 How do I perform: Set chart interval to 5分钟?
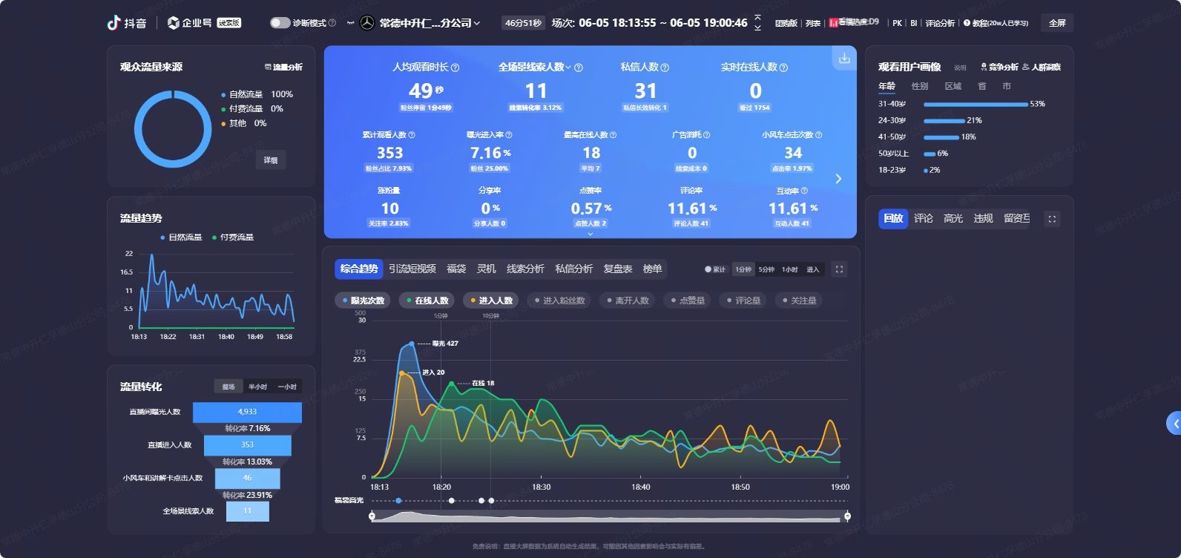click(766, 269)
